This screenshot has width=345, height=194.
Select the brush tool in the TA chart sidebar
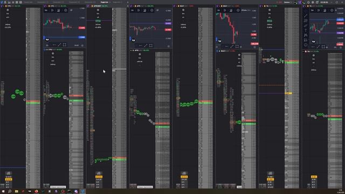click(306, 26)
